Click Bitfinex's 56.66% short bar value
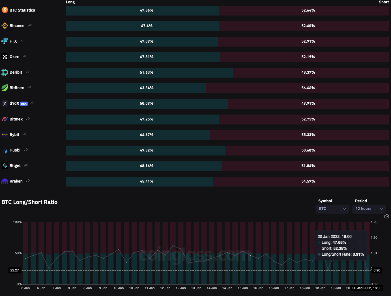This screenshot has height=296, width=391. pos(308,88)
